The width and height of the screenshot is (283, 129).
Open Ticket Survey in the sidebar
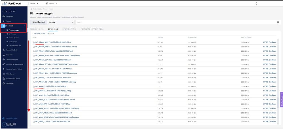[x=10, y=74]
